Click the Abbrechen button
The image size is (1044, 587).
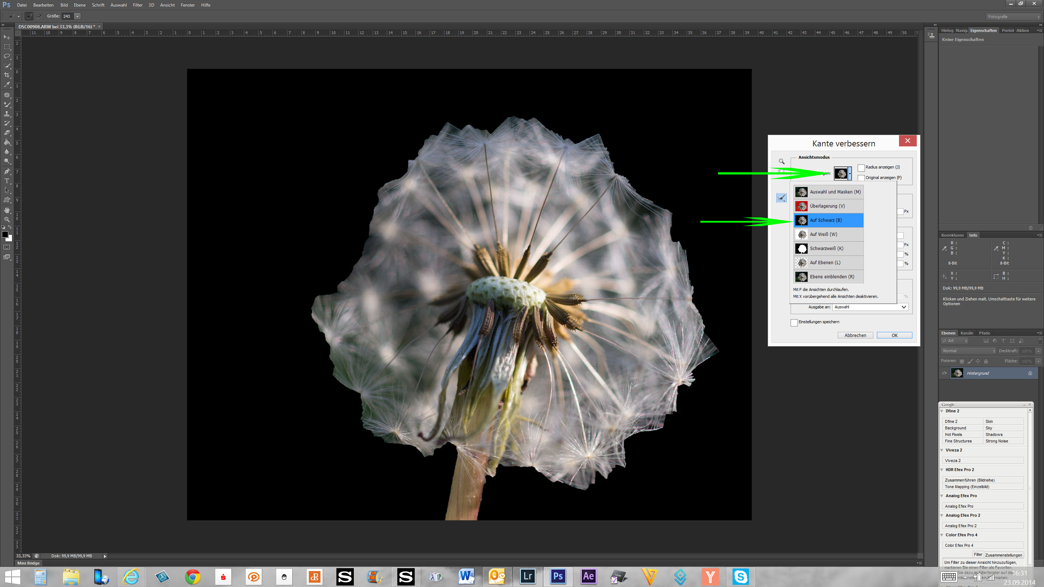[x=855, y=336]
